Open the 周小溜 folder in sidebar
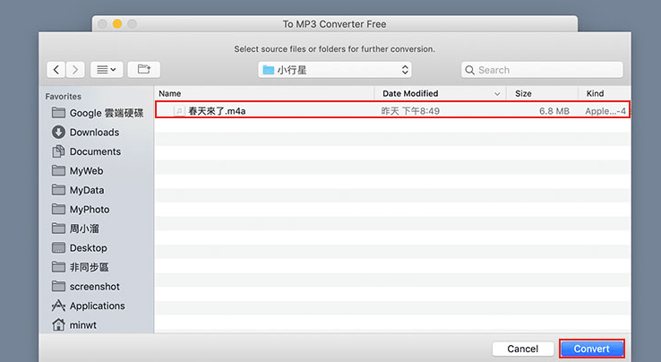Image resolution: width=661 pixels, height=362 pixels. click(x=75, y=228)
